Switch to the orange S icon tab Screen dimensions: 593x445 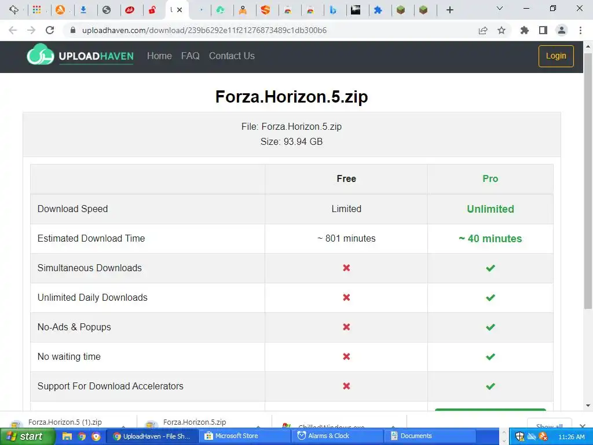265,10
